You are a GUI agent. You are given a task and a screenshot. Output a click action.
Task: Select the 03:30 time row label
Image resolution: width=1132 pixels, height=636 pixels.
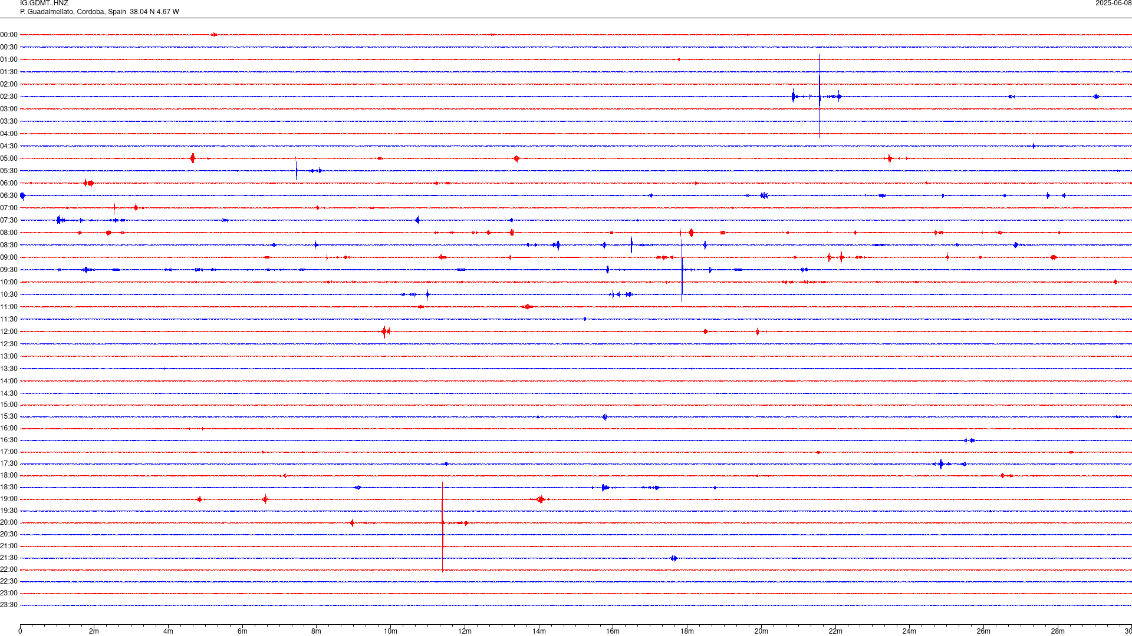(x=9, y=121)
